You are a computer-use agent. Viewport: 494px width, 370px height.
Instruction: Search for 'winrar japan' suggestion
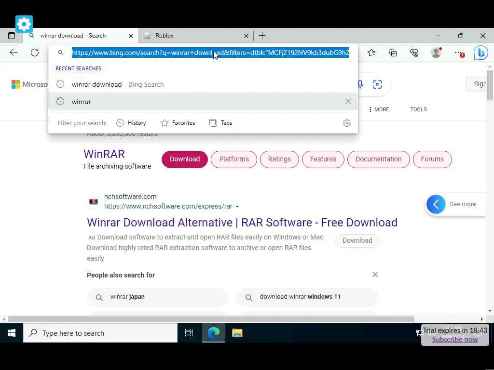click(158, 297)
